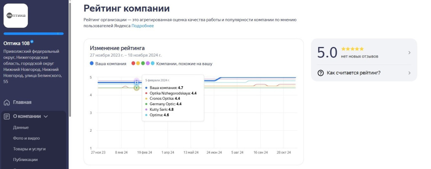Image resolution: width=431 pixels, height=169 pixels.
Task: Click the нет новых отзывов text
Action: (359, 57)
